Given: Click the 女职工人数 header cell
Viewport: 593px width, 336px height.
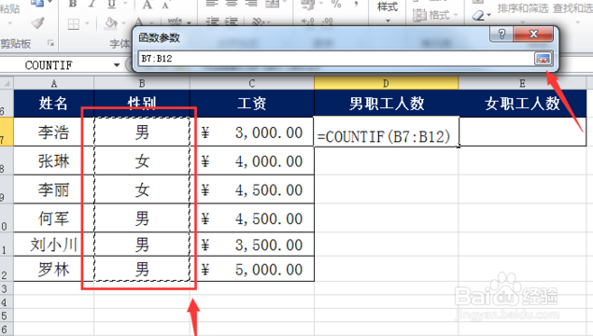Looking at the screenshot, I should (x=522, y=104).
